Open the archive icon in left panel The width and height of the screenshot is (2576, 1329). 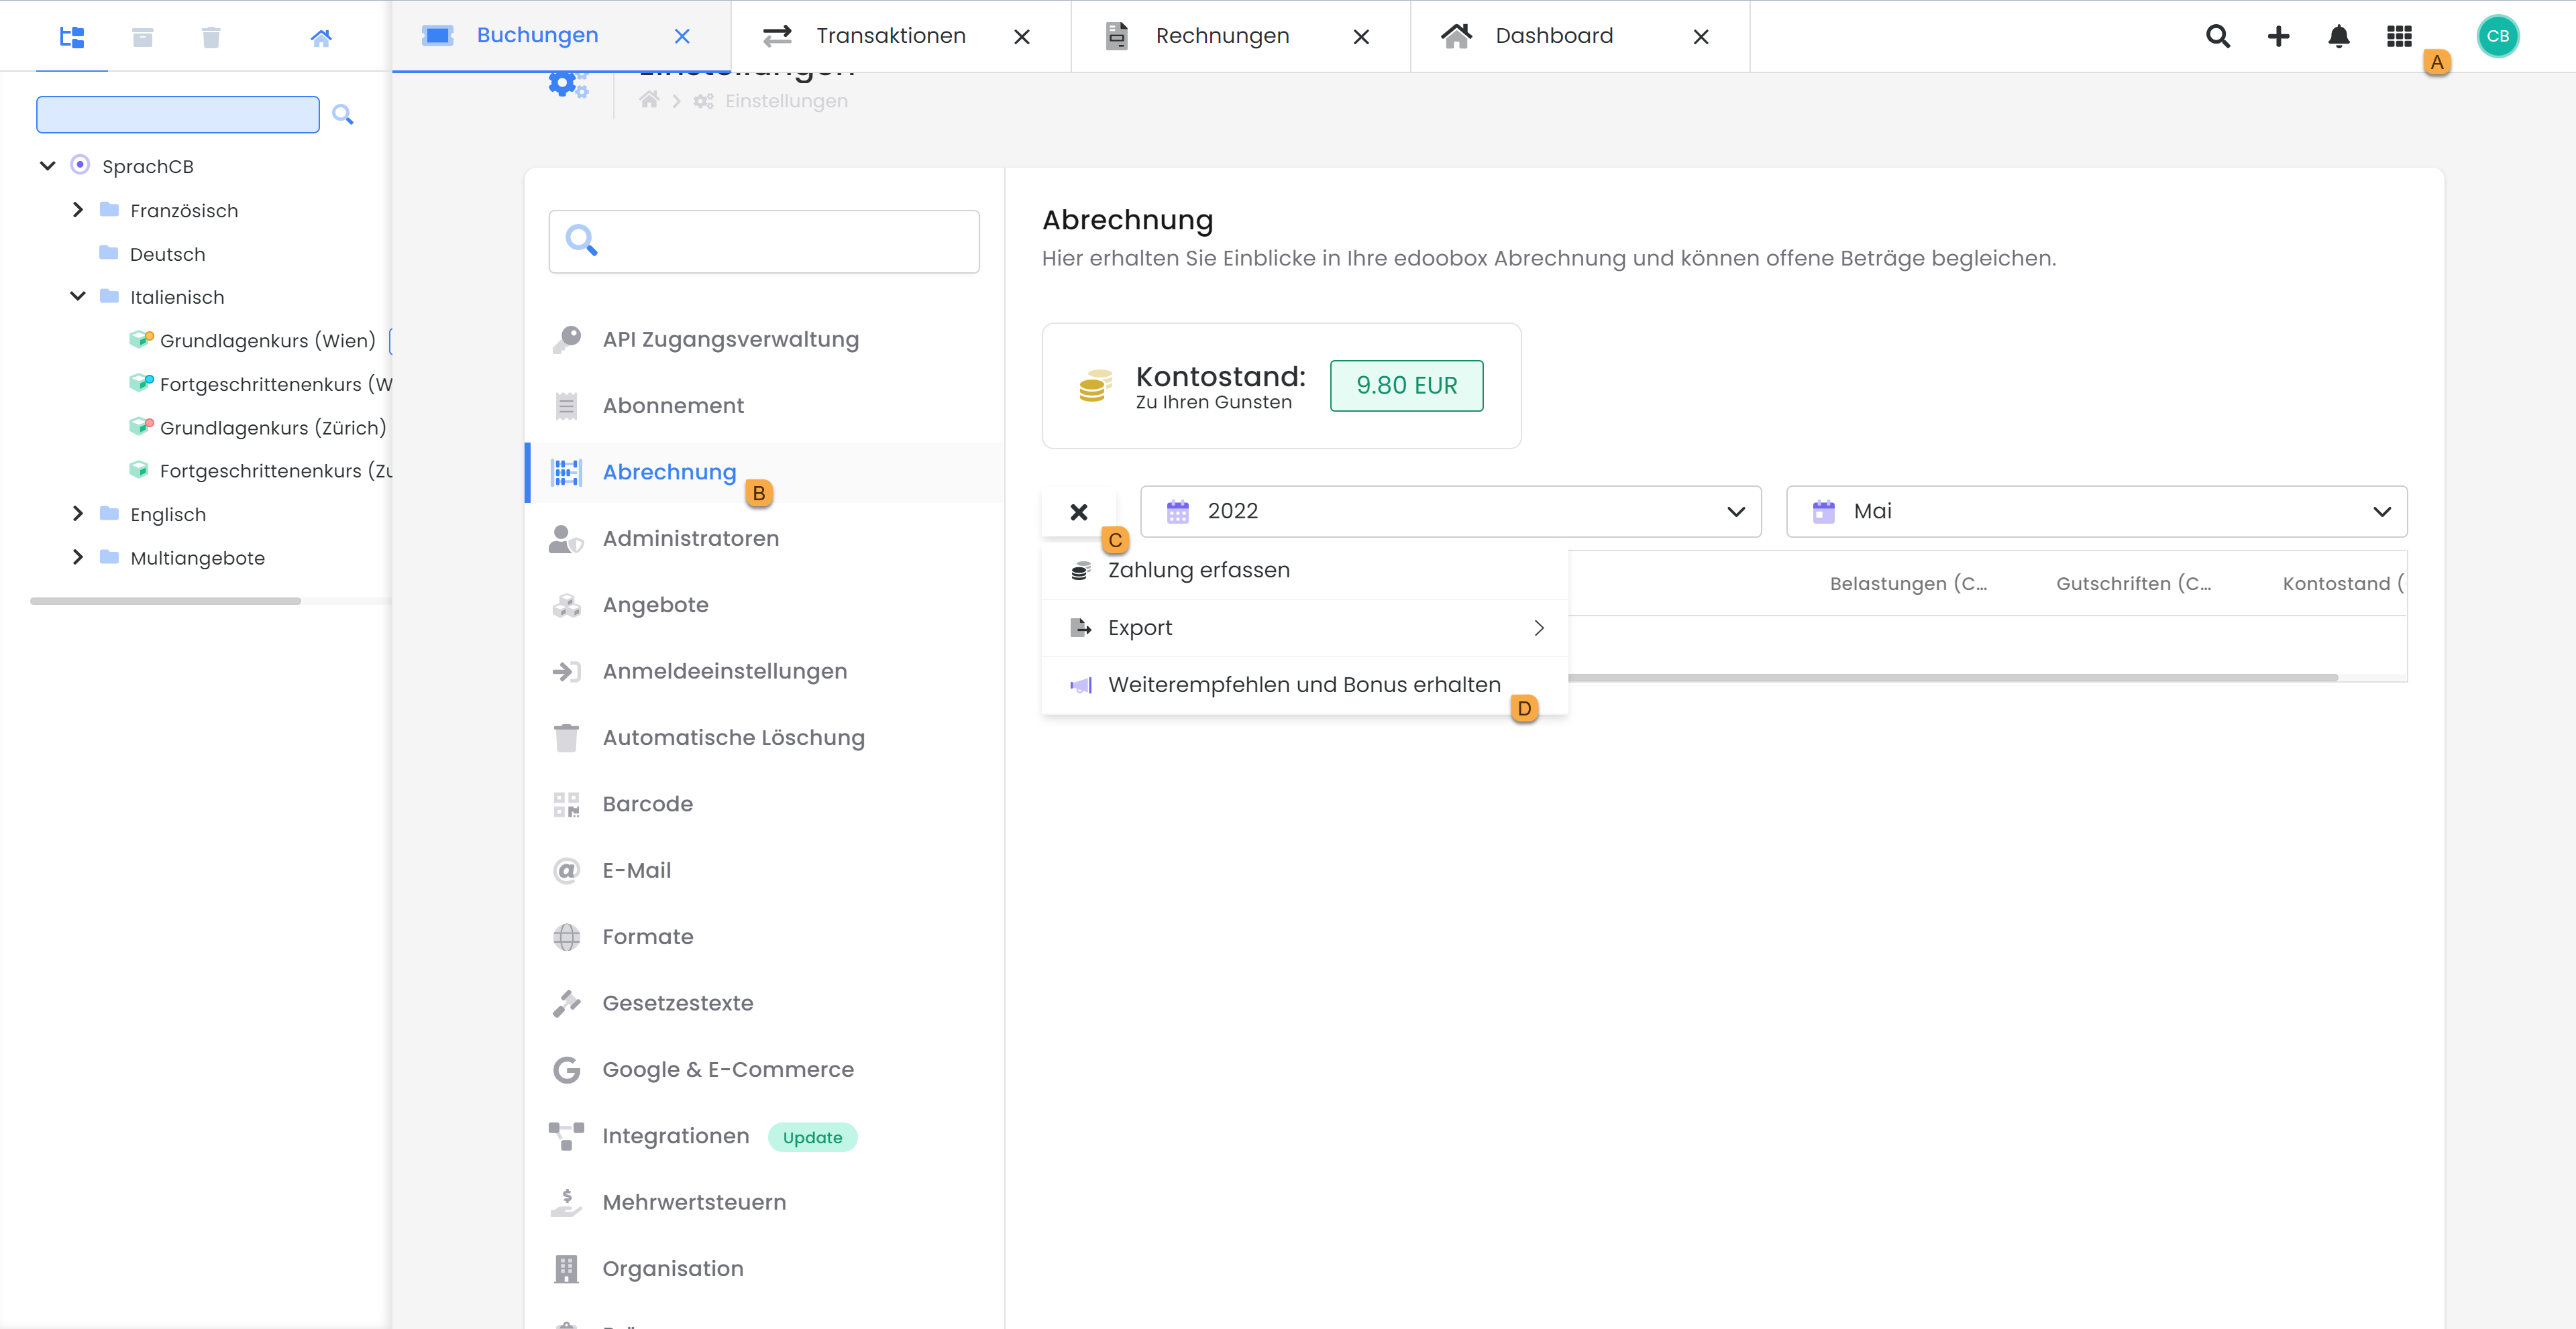pyautogui.click(x=142, y=38)
